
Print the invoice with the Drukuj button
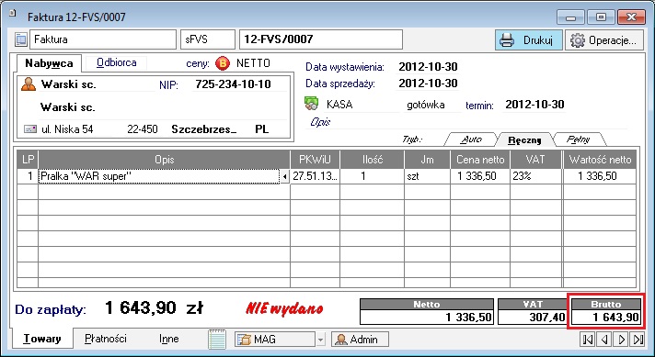[528, 40]
